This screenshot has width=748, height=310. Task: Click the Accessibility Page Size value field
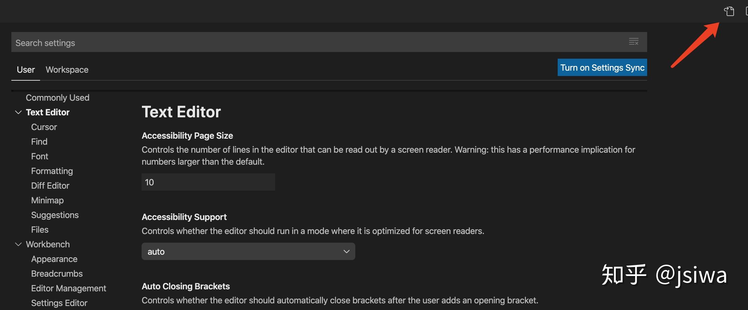(x=208, y=182)
